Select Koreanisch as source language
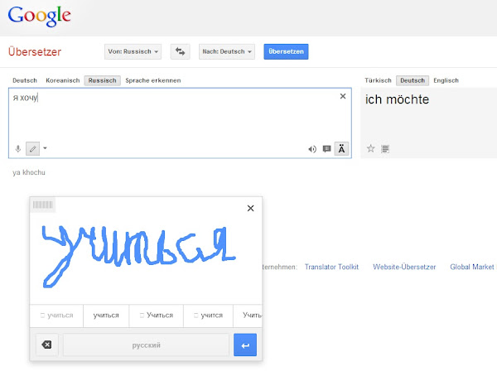The height and width of the screenshot is (376, 497). (63, 80)
